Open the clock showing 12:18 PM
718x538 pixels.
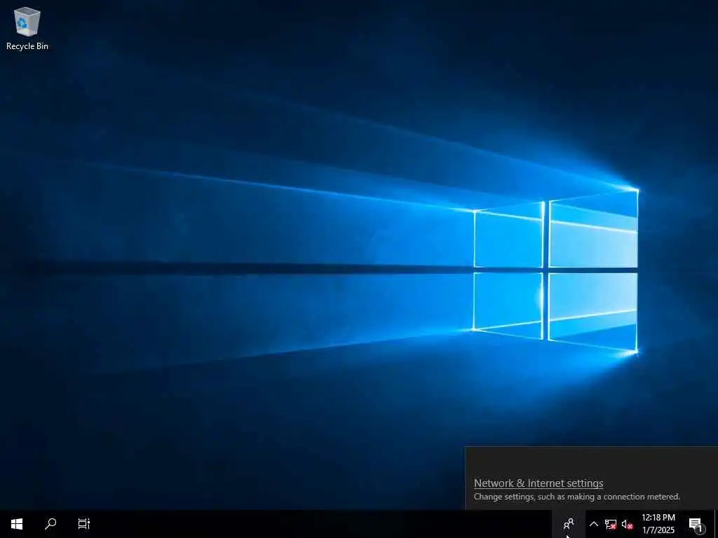(658, 524)
